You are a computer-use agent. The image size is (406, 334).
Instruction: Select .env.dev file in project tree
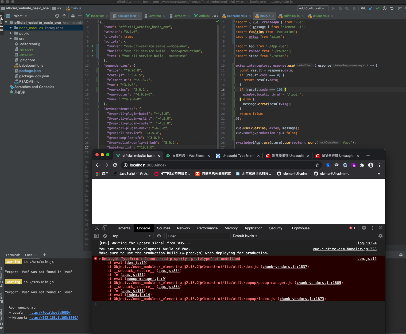tap(26, 49)
